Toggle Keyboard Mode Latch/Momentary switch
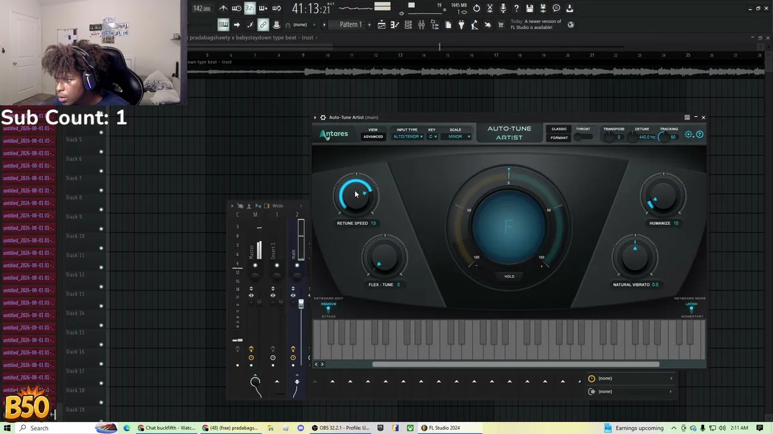The image size is (773, 434). (691, 309)
